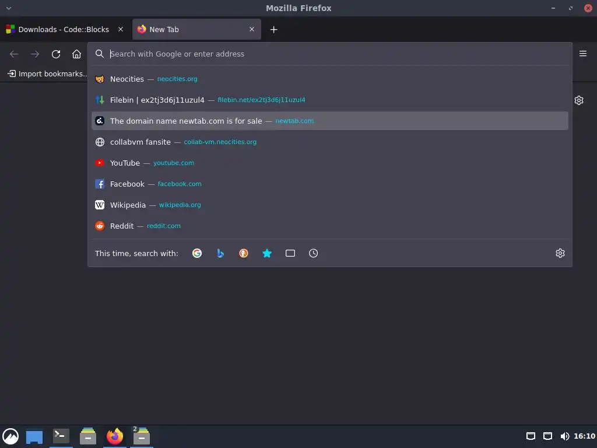This screenshot has width=597, height=448.
Task: Click the Import bookmarks button
Action: [x=48, y=73]
